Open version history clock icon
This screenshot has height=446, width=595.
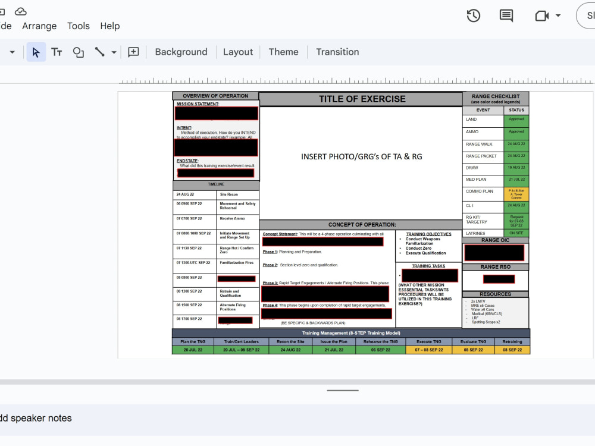(473, 15)
